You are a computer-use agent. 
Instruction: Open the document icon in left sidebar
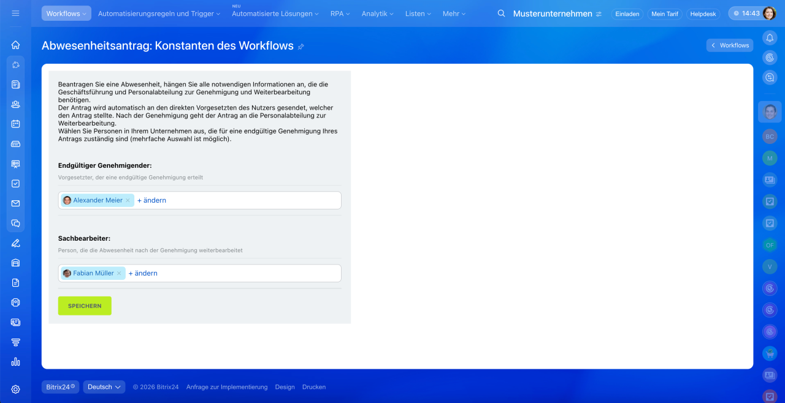(15, 282)
